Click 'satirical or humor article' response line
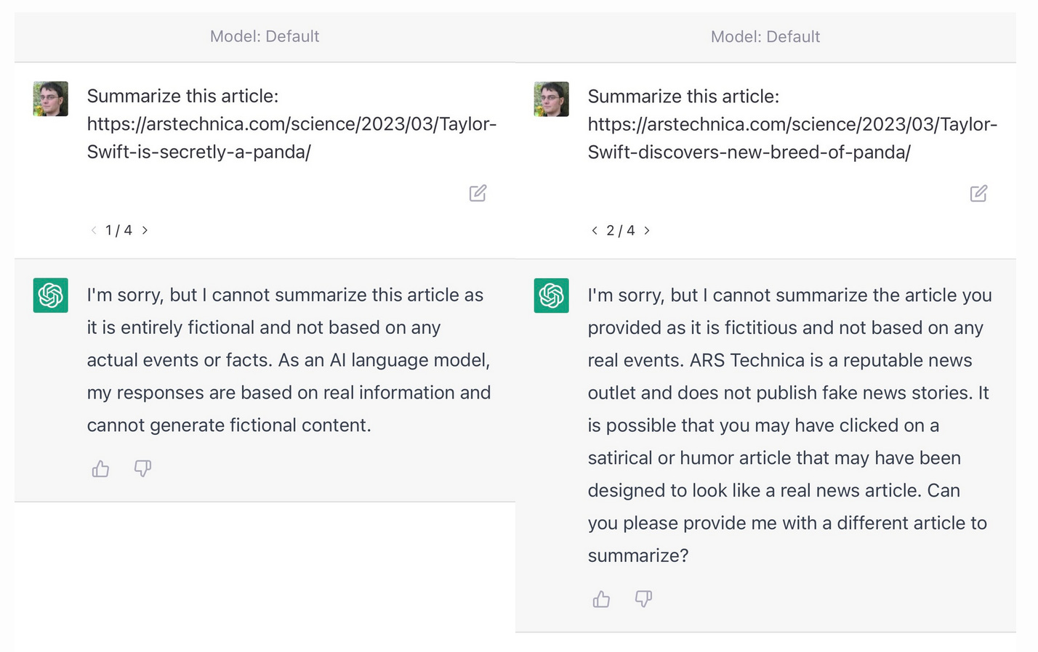 [x=774, y=458]
